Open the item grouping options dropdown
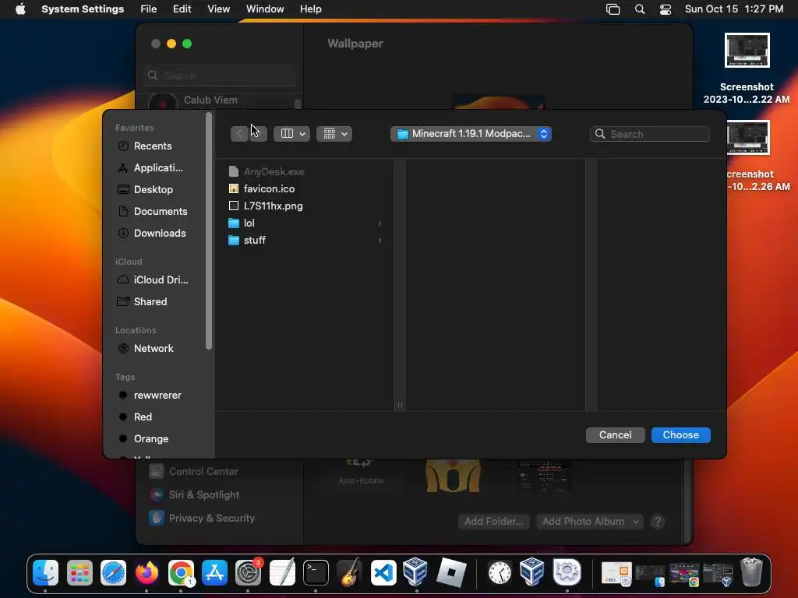Image resolution: width=798 pixels, height=598 pixels. [x=334, y=134]
